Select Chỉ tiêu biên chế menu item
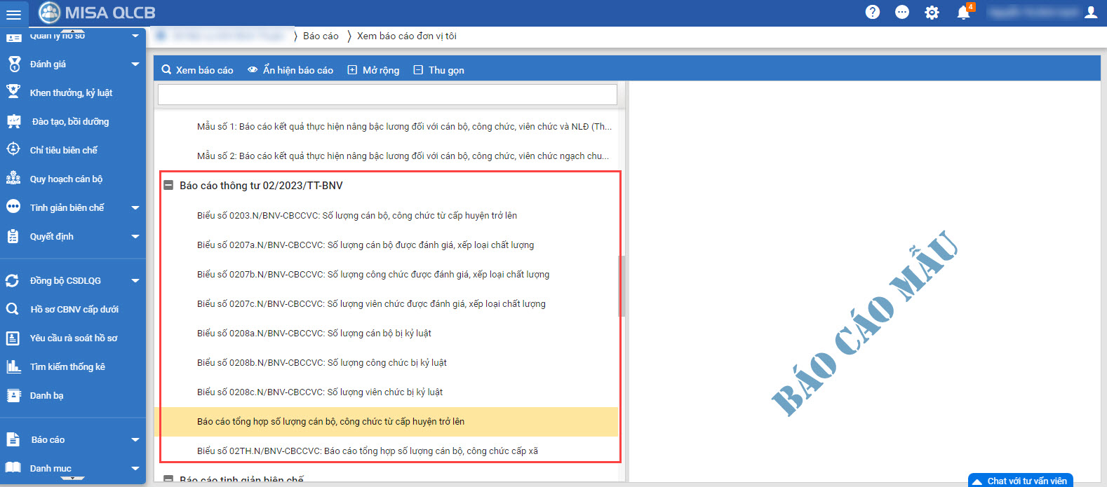 (x=63, y=151)
